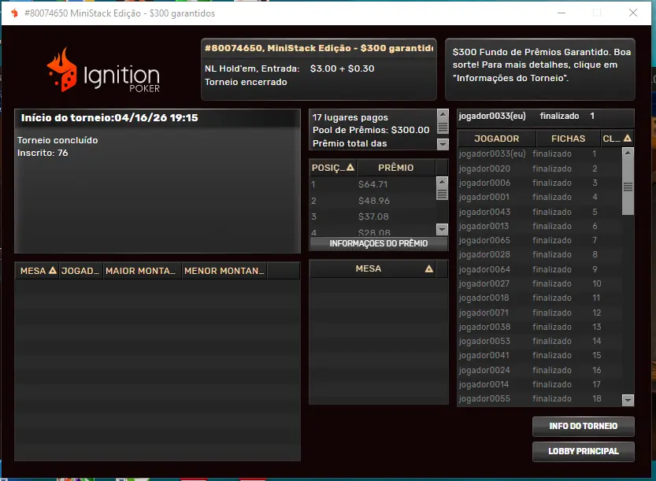Click sort arrow in POSIÇ column header

pyautogui.click(x=350, y=168)
